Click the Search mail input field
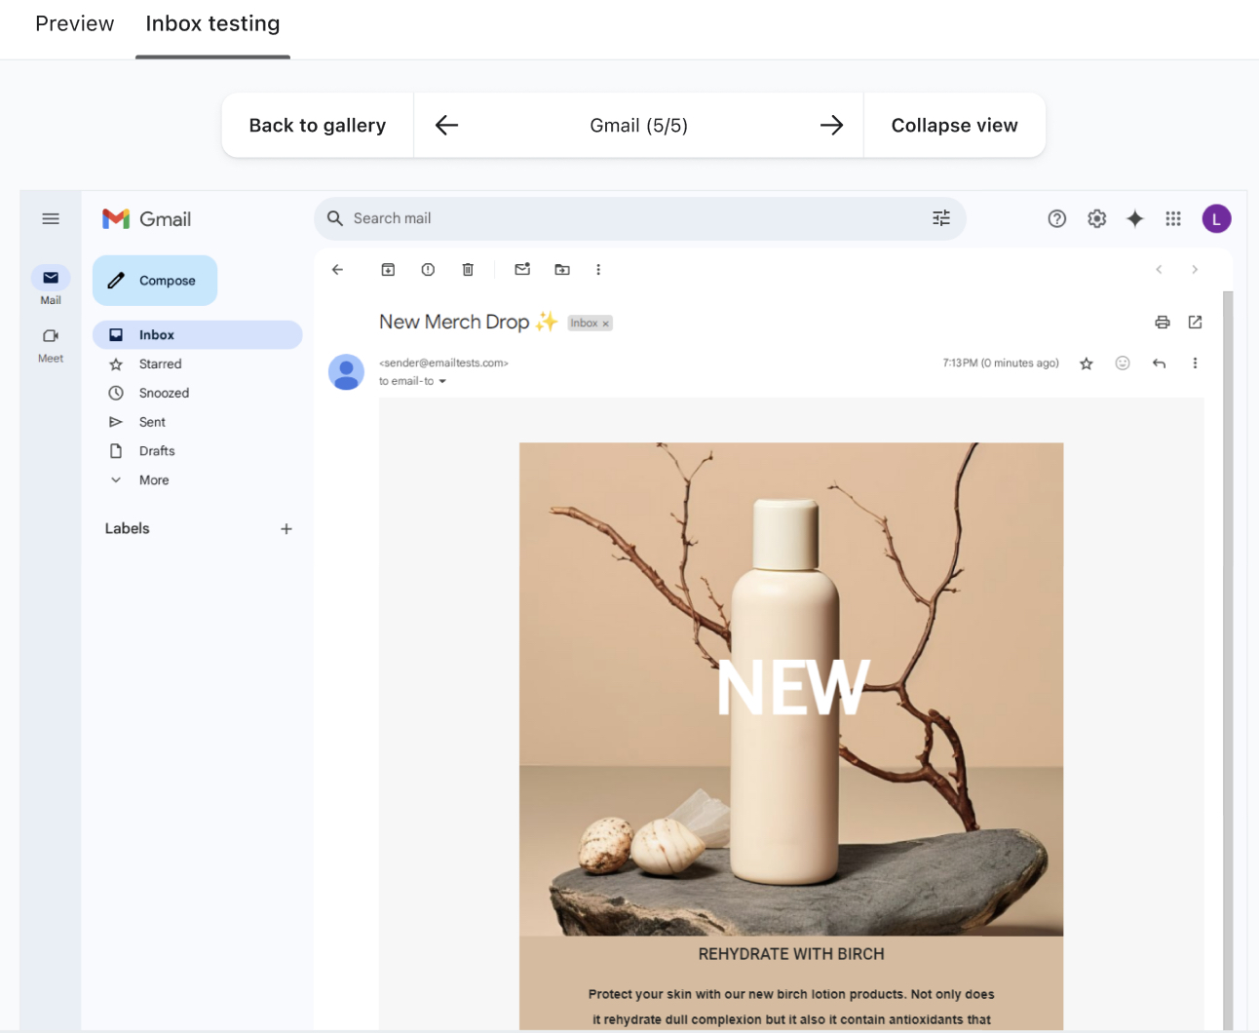The height and width of the screenshot is (1033, 1259). coord(585,218)
